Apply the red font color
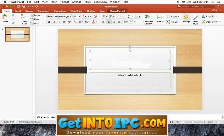This screenshot has width=224, height=136. pyautogui.click(x=94, y=22)
